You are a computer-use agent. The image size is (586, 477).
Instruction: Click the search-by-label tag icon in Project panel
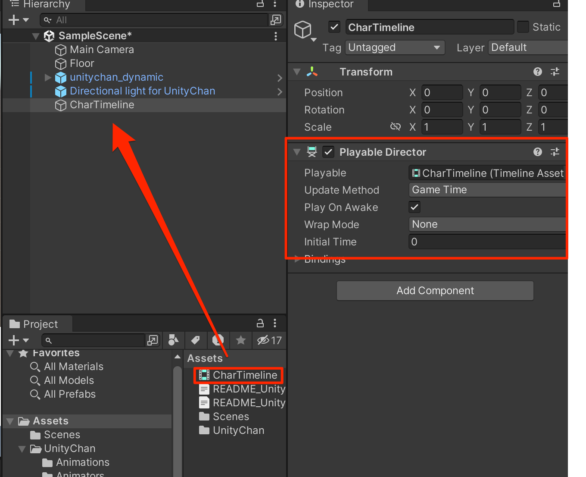[x=196, y=340]
